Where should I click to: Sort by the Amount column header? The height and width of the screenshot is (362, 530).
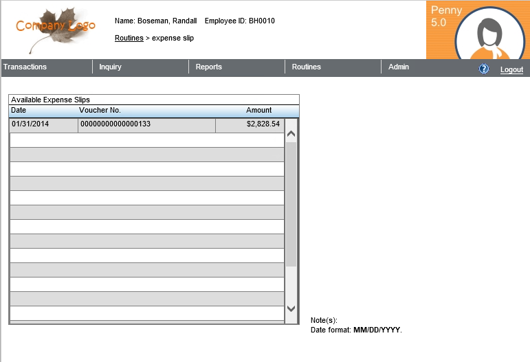coord(259,111)
